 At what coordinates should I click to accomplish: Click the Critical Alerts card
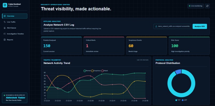coord(104,46)
